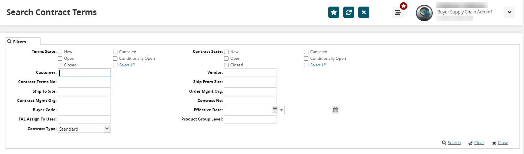Expand the Contract Type dropdown
This screenshot has width=524, height=154.
click(x=107, y=129)
